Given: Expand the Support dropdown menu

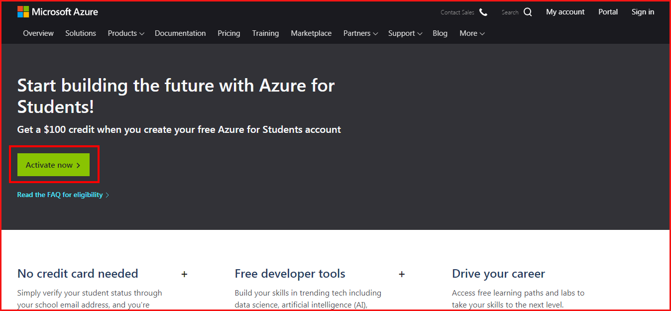Looking at the screenshot, I should 405,33.
